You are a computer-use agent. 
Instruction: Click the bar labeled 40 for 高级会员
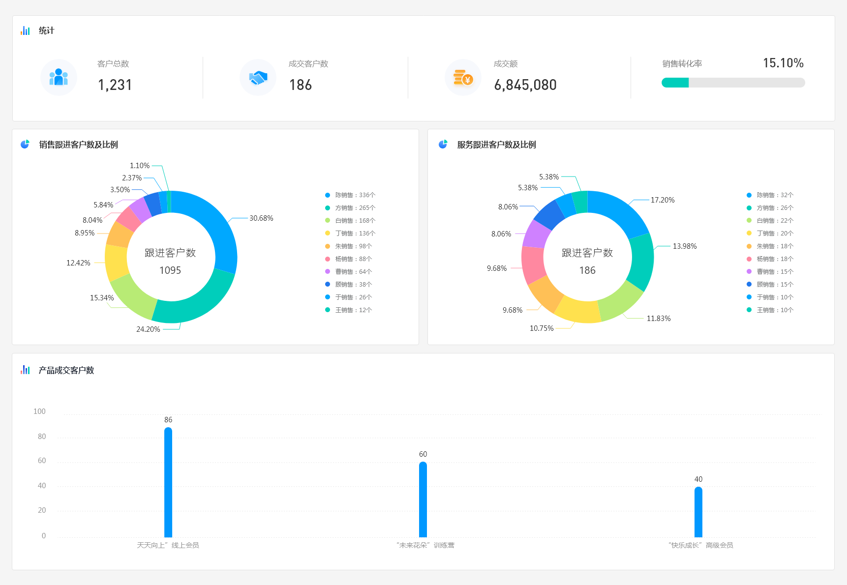pos(698,512)
